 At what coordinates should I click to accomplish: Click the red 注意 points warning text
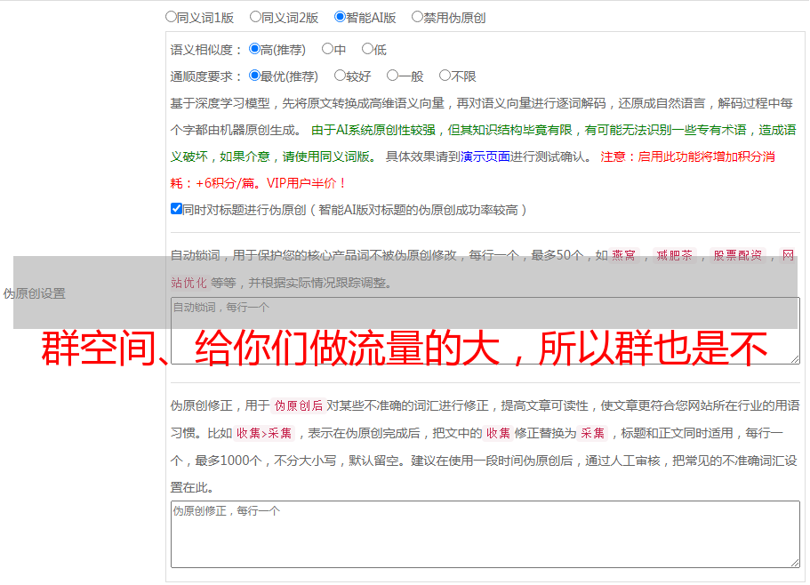point(473,170)
